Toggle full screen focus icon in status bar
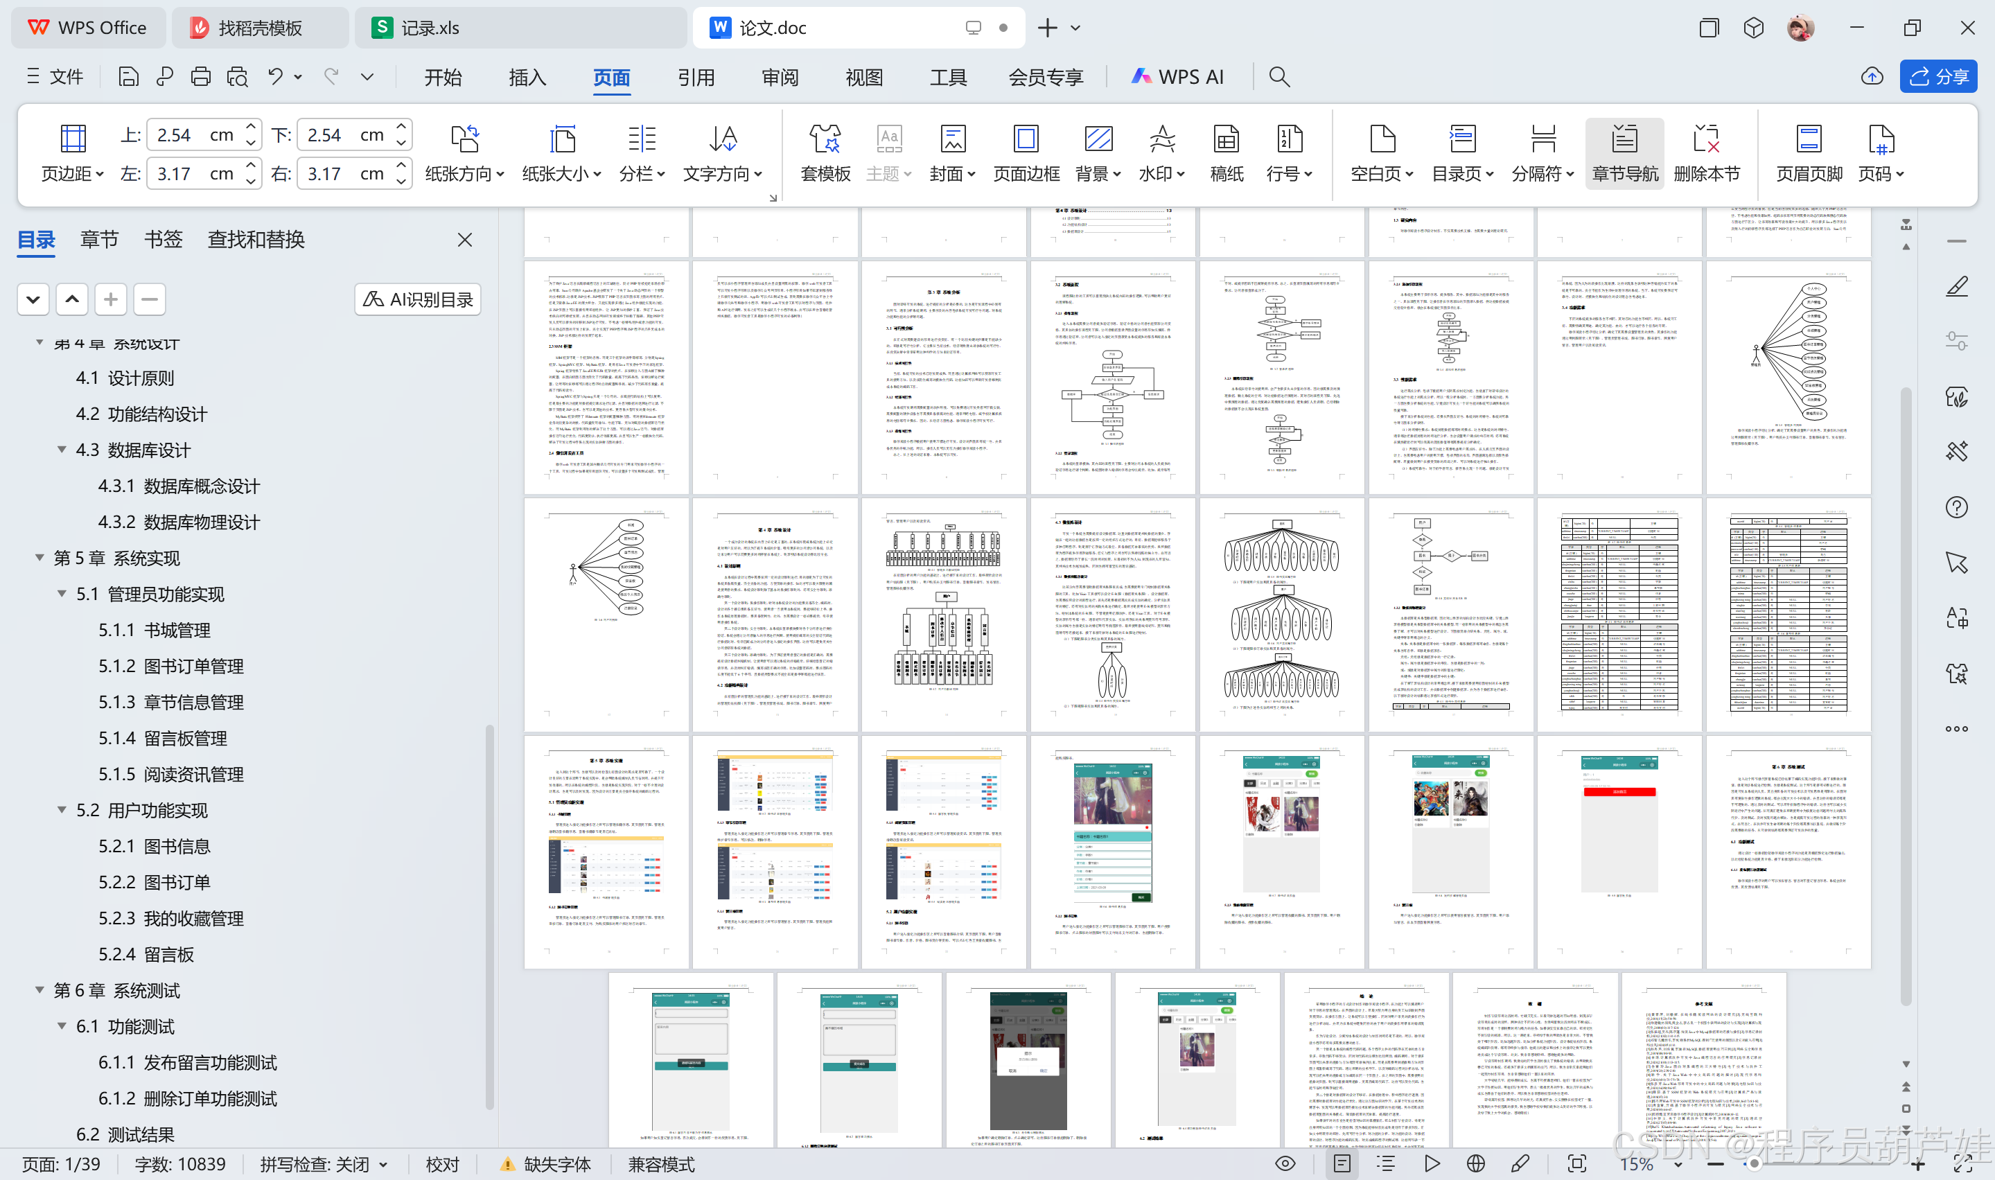The image size is (1995, 1180). pos(1576,1164)
